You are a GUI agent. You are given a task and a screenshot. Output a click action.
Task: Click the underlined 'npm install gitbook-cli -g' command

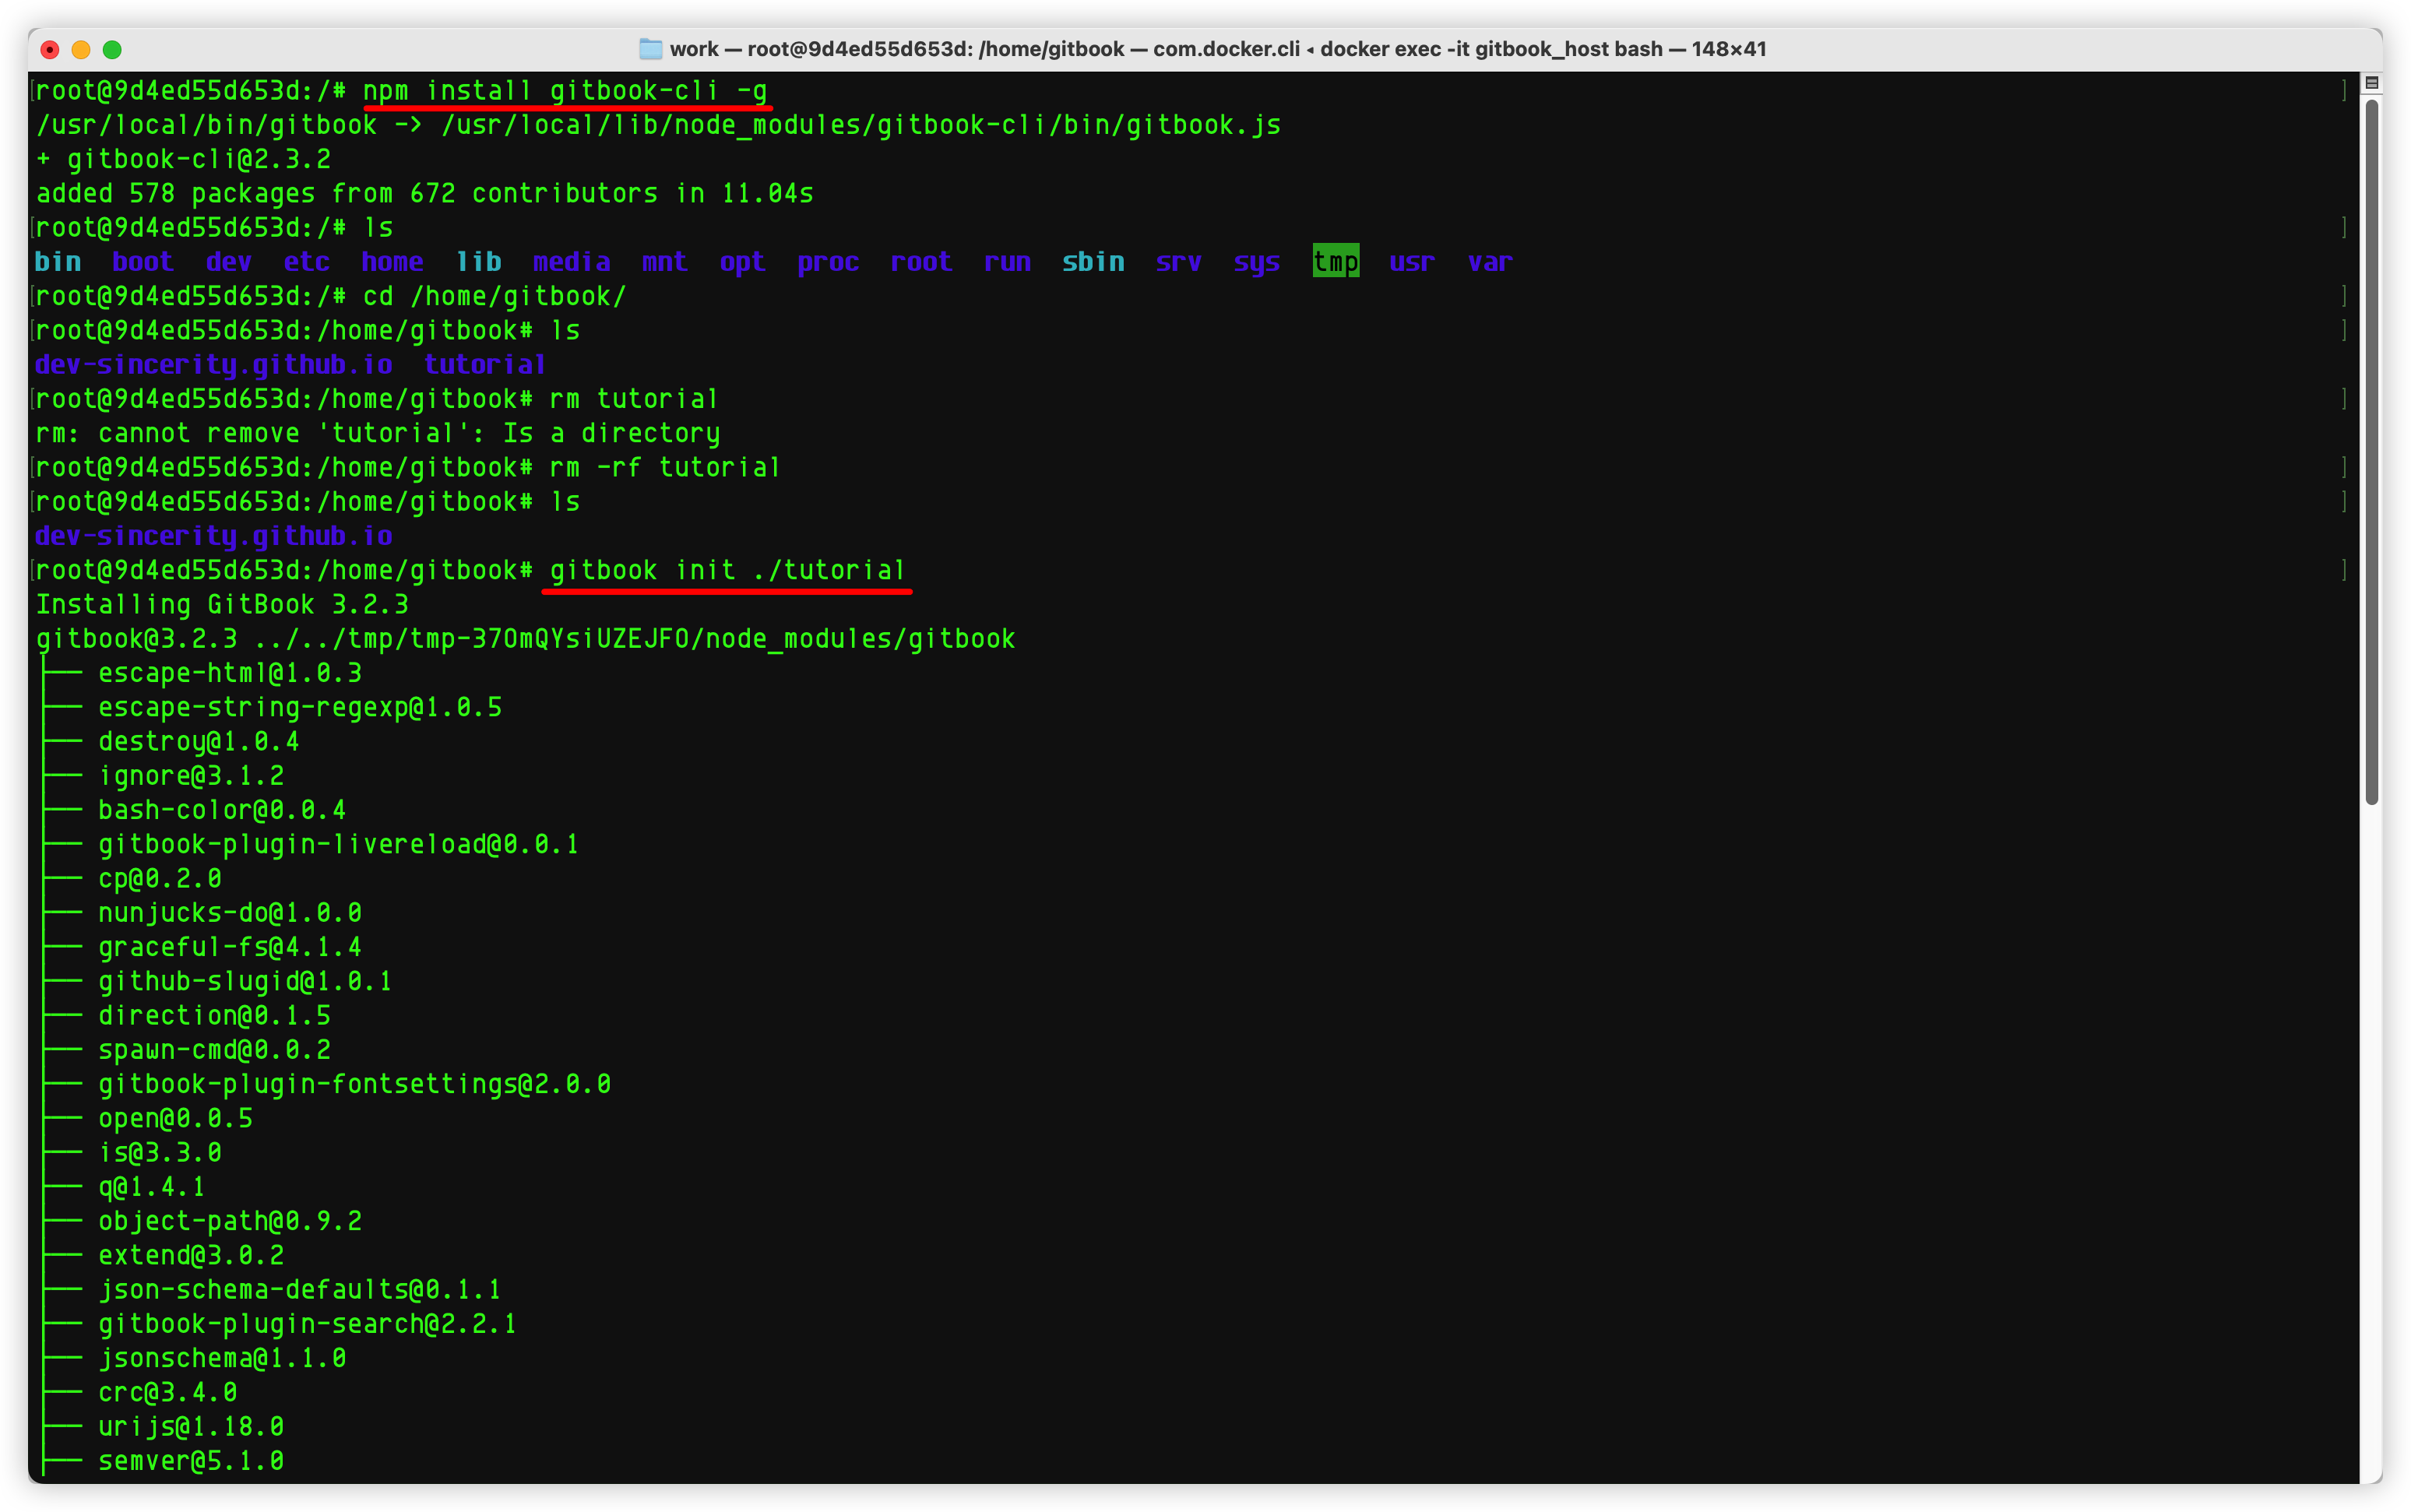coord(565,91)
